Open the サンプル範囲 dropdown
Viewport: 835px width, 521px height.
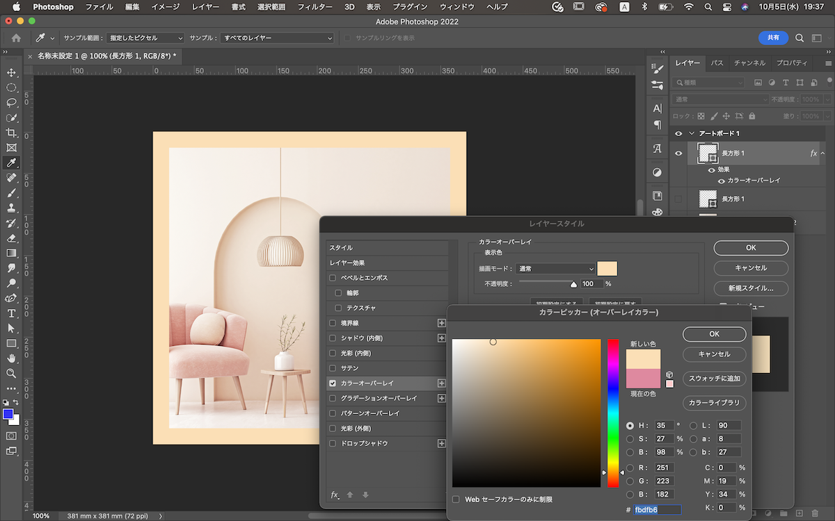pos(146,38)
